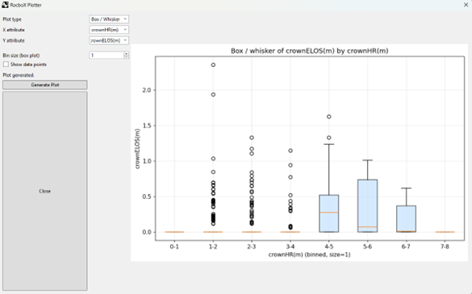Click the '2.0' y-axis tick label
The height and width of the screenshot is (294, 472).
147,90
